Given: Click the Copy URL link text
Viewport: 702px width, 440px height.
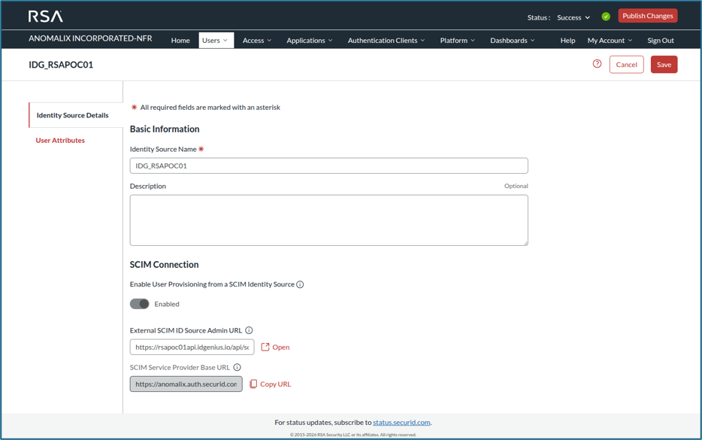Looking at the screenshot, I should coord(275,384).
